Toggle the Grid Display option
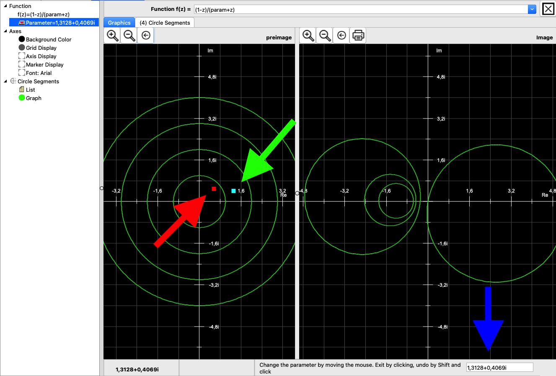The height and width of the screenshot is (376, 556). (22, 48)
